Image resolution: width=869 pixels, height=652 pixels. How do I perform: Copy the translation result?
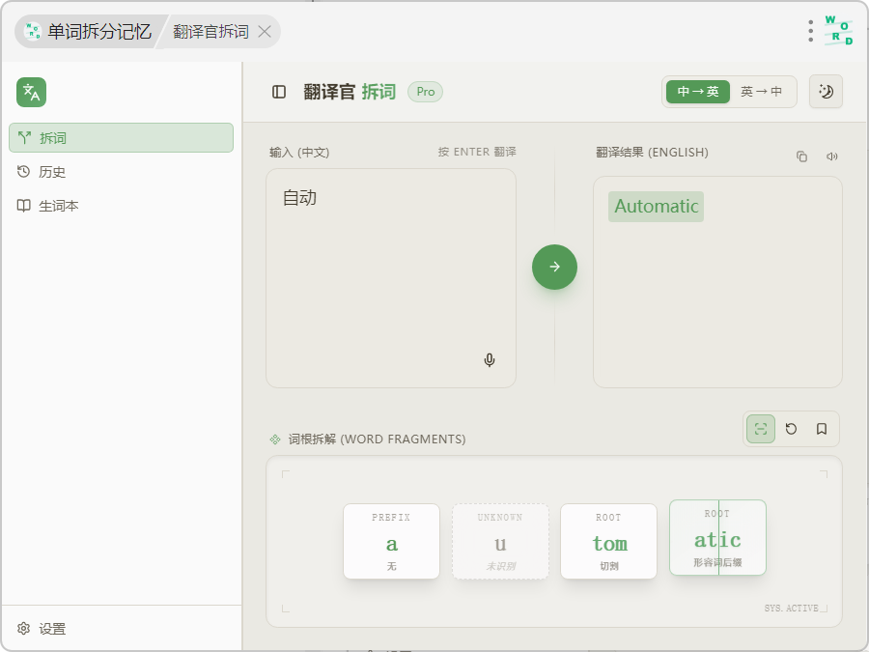tap(801, 156)
